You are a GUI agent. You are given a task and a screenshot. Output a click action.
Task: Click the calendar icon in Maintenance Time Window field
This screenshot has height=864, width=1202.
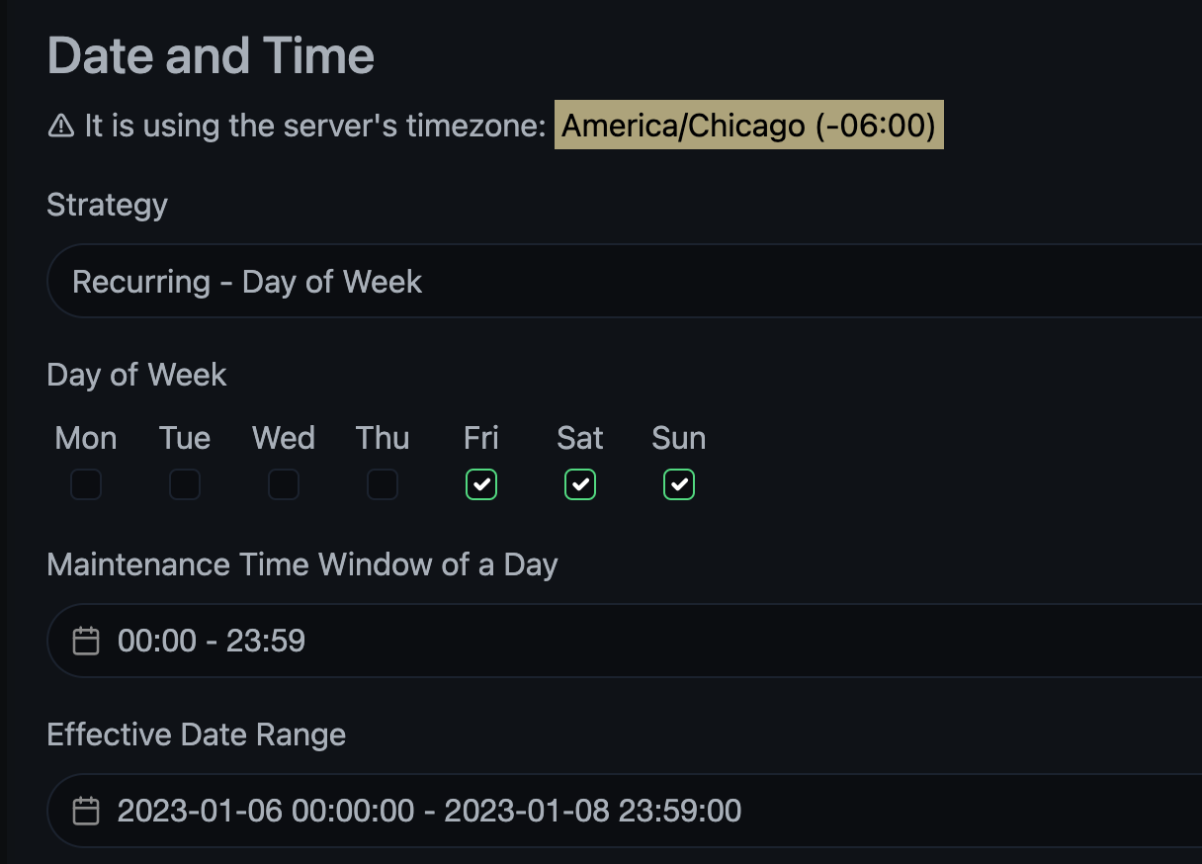[86, 641]
